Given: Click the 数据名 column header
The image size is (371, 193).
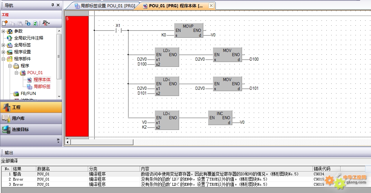Looking at the screenshot, I should pos(62,169).
